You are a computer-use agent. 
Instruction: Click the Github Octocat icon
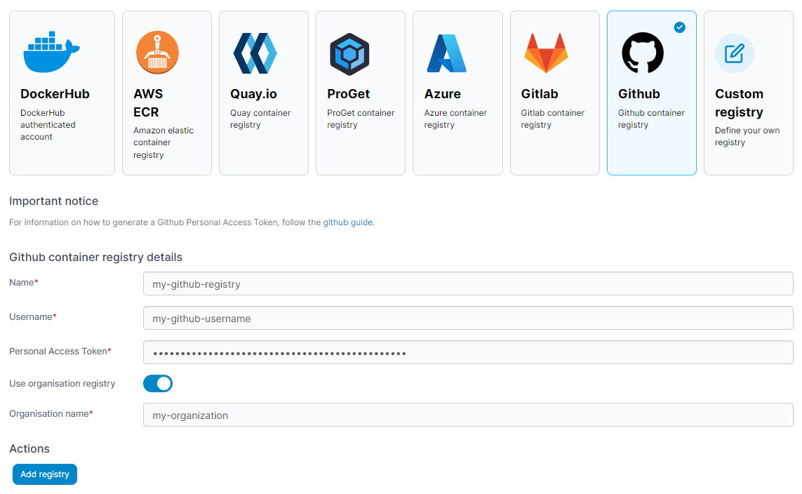(642, 53)
